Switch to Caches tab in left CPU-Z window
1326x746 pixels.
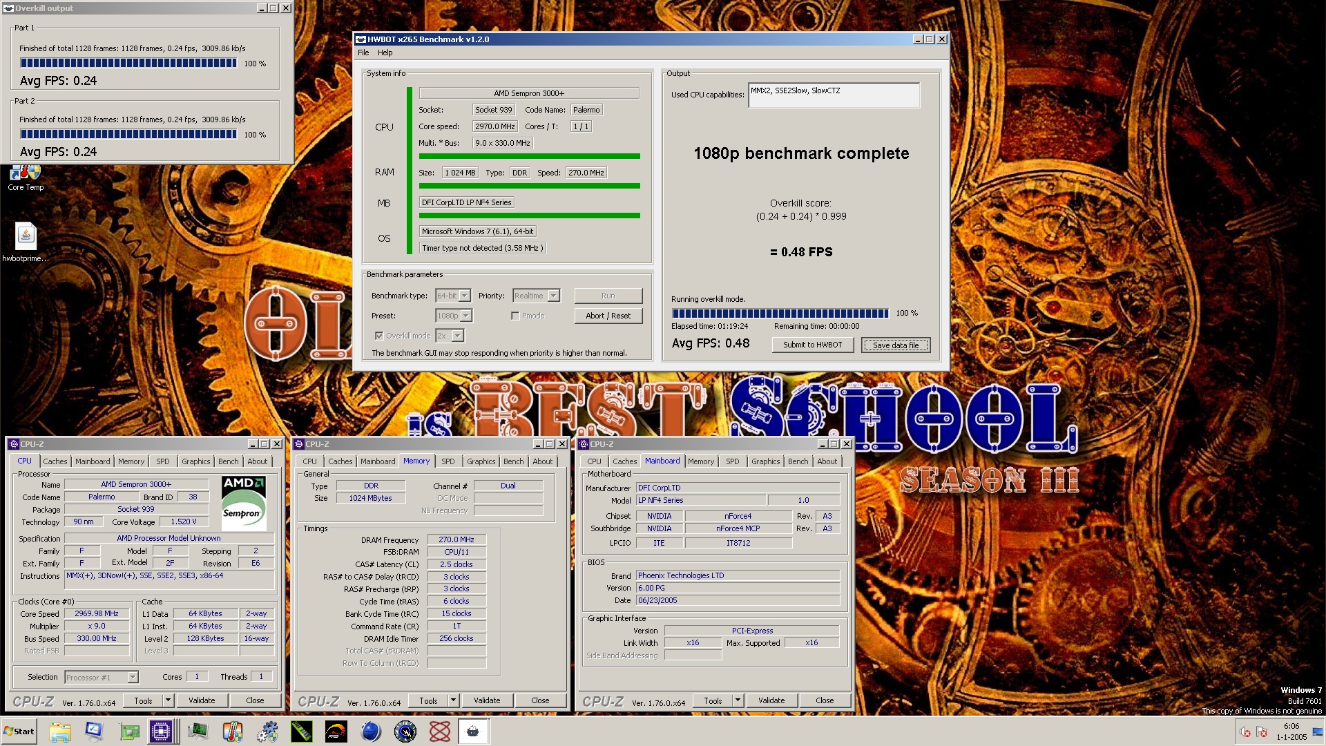[x=55, y=461]
